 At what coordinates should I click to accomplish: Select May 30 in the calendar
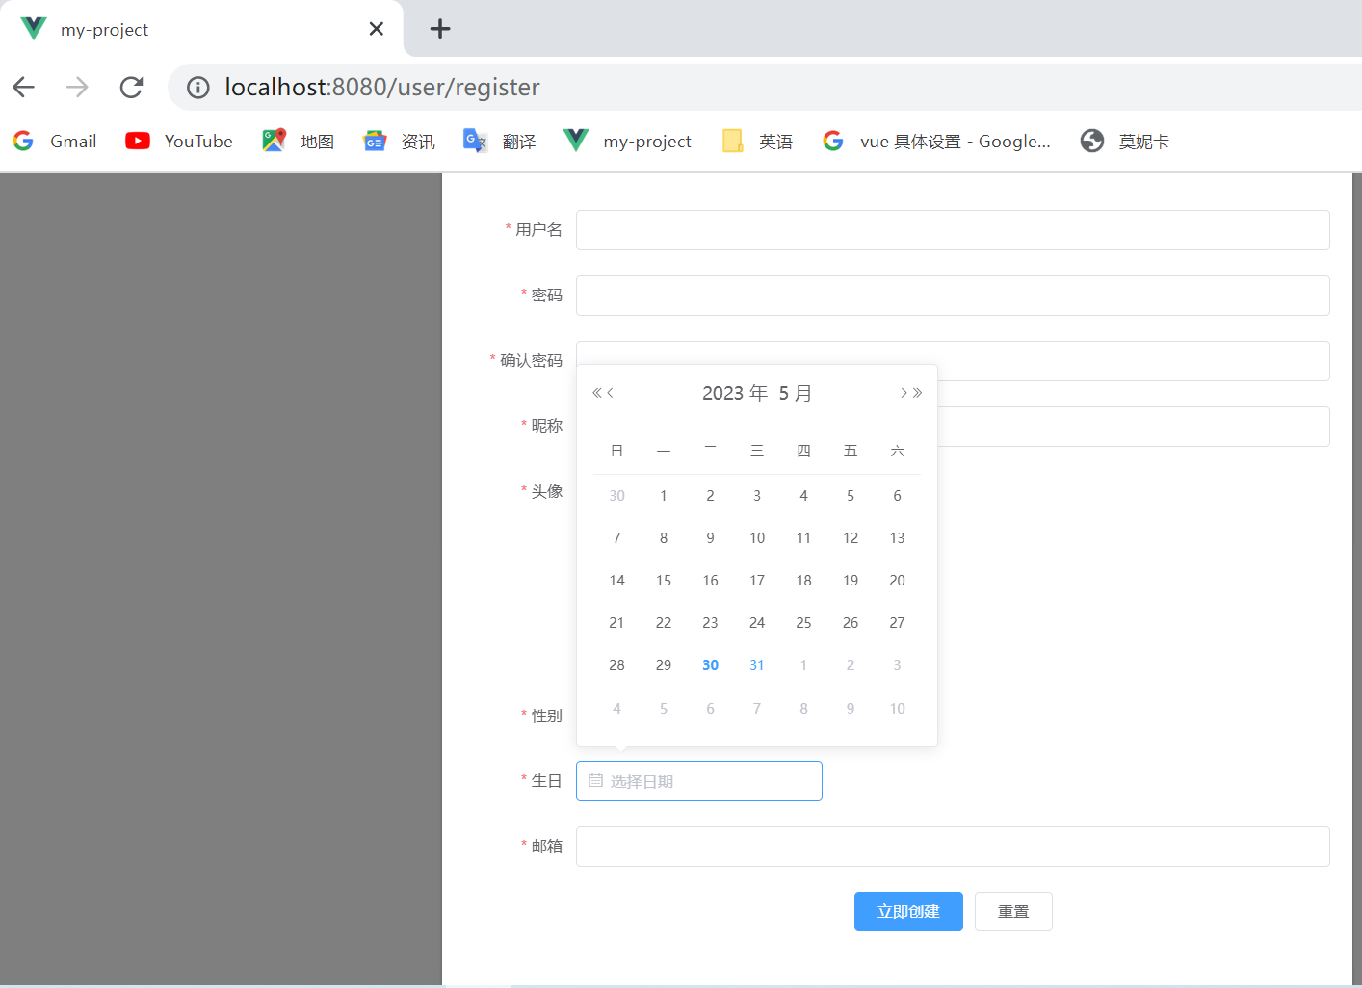[710, 664]
